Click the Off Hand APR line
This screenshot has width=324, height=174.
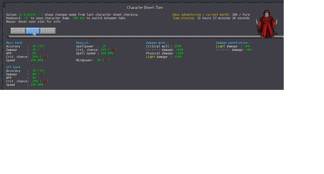pos(21,78)
